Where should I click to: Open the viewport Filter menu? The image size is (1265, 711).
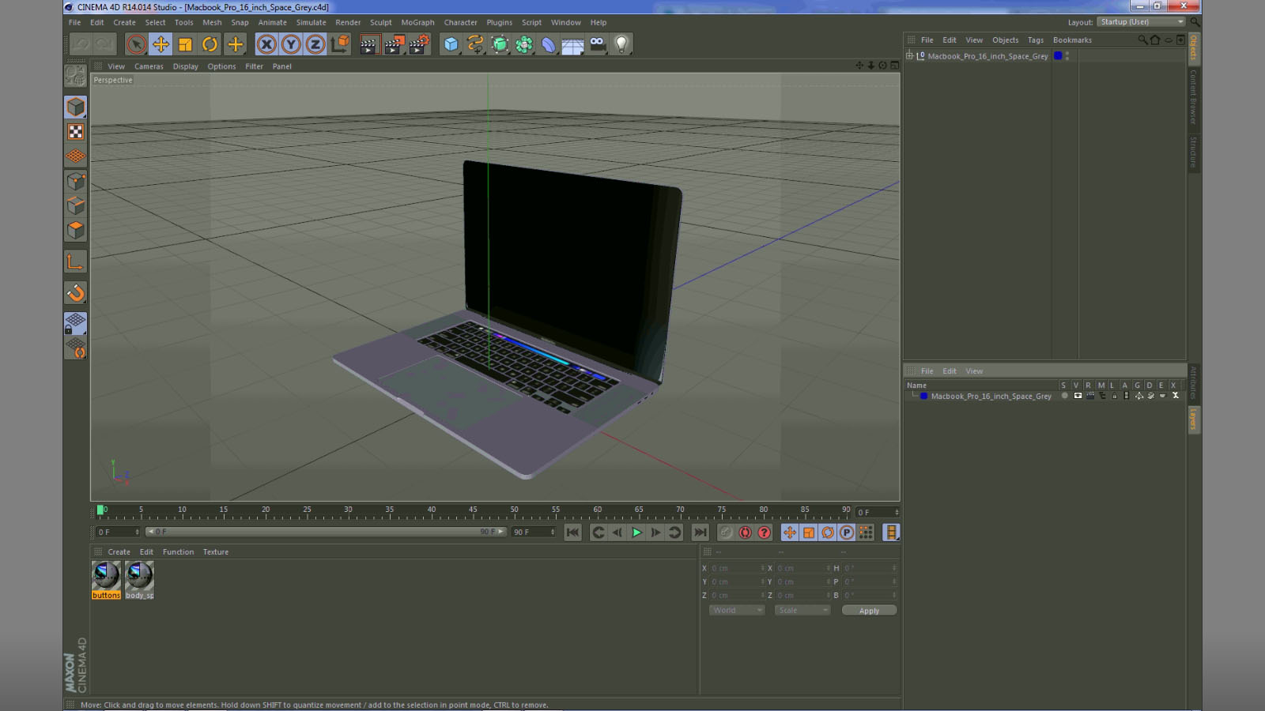254,66
